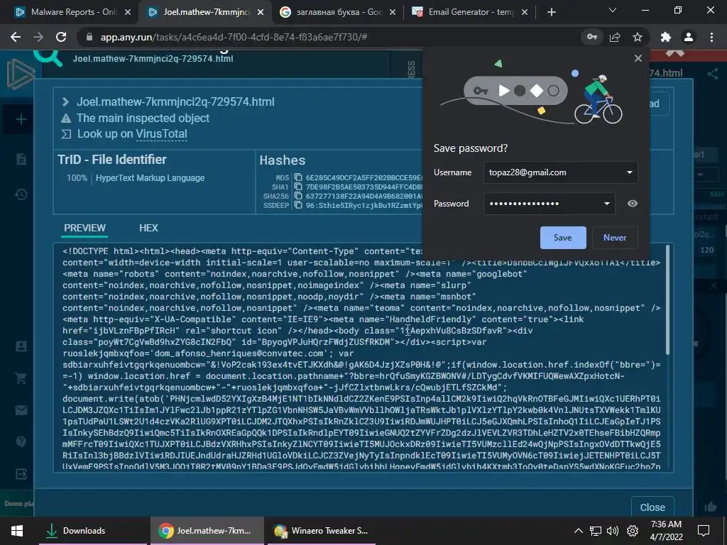
Task: Save the password in the dialog
Action: pos(563,238)
